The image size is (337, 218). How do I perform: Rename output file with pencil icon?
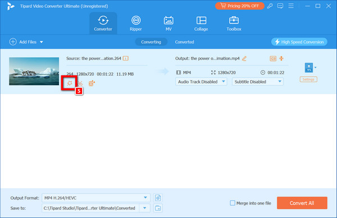point(244,58)
